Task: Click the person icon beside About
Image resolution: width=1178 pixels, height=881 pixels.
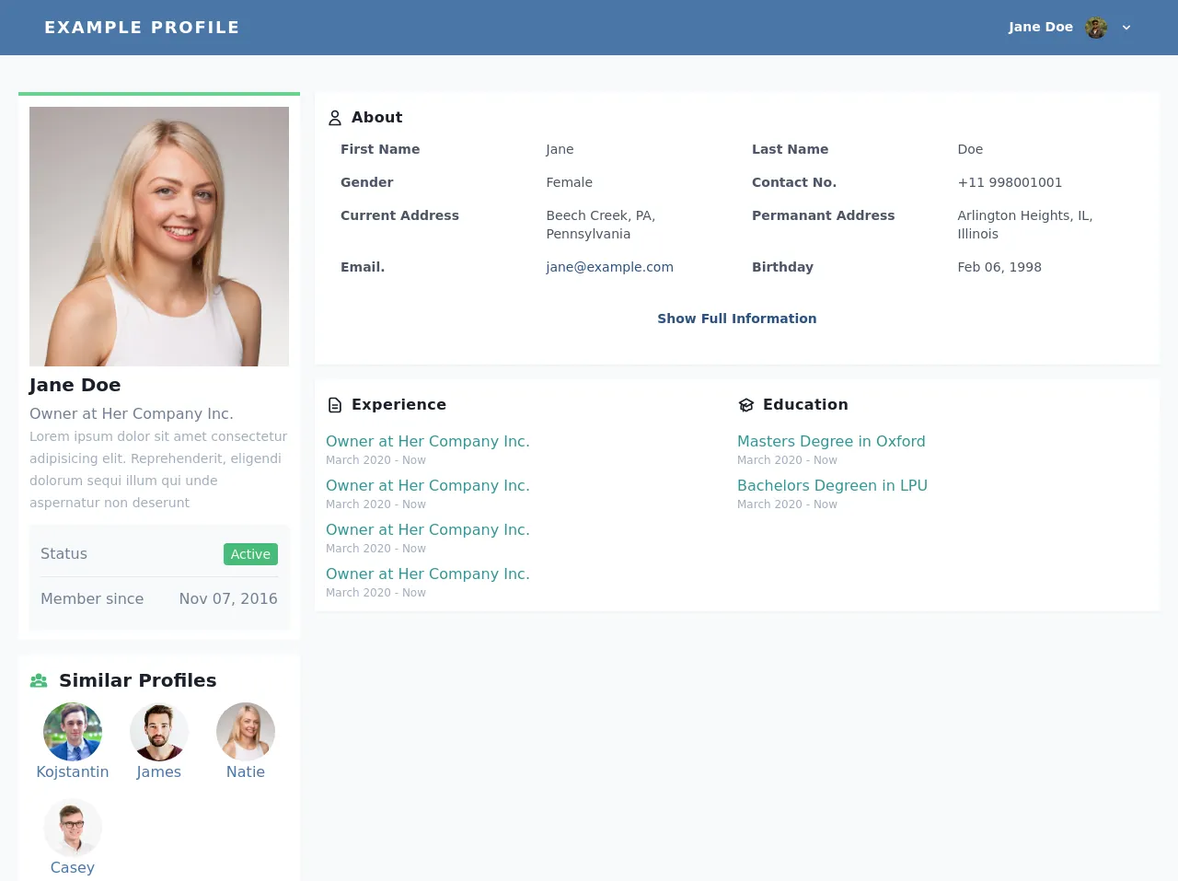Action: [335, 118]
